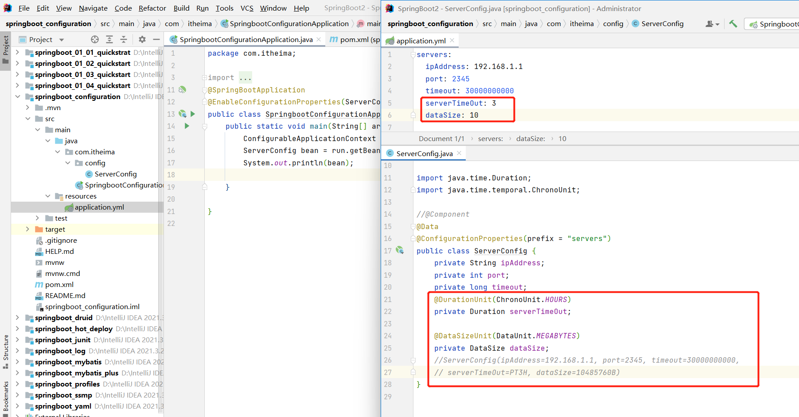Select README.md in project tree
Viewport: 799px width, 417px height.
pyautogui.click(x=65, y=295)
